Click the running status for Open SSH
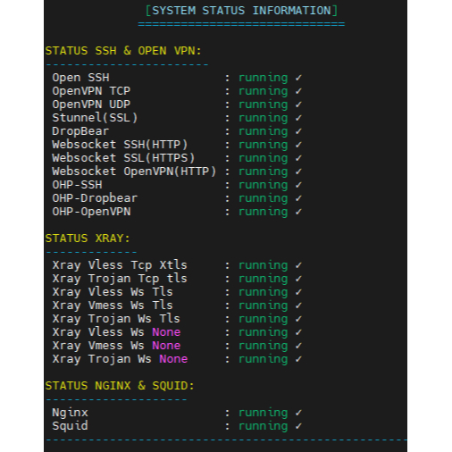Screen dimensions: 452x452 (x=264, y=78)
